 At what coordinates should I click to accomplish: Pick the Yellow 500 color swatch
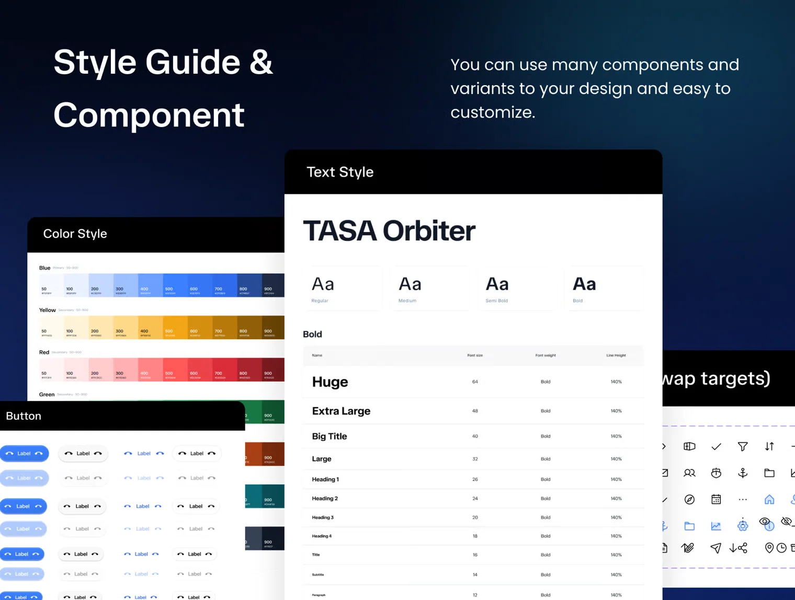pos(175,328)
